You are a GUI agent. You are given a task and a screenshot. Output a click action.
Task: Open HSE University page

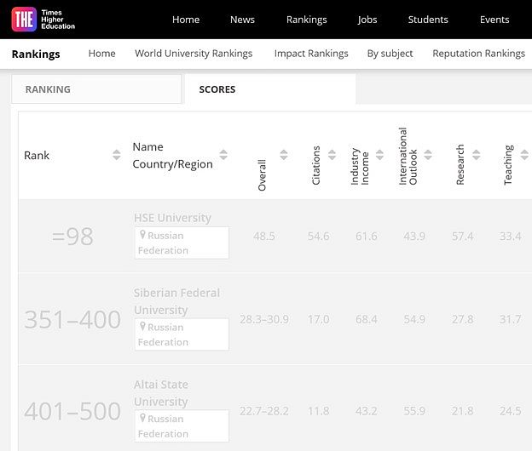172,218
